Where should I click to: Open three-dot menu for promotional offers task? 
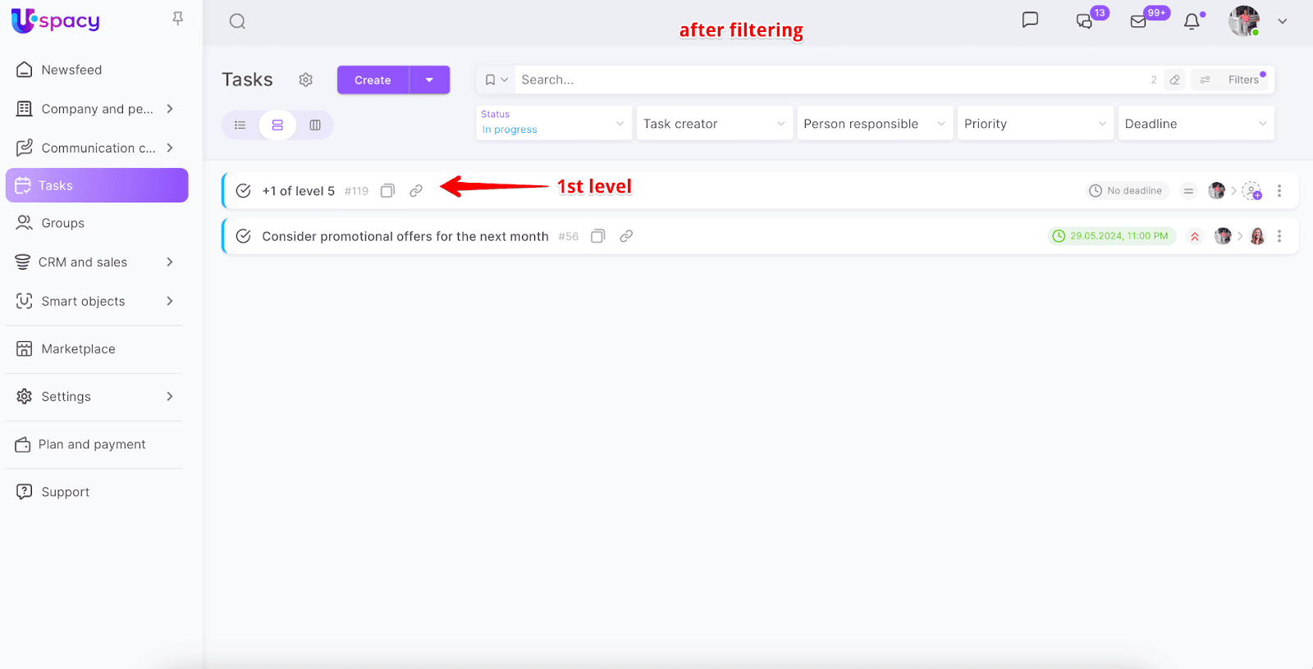point(1279,236)
